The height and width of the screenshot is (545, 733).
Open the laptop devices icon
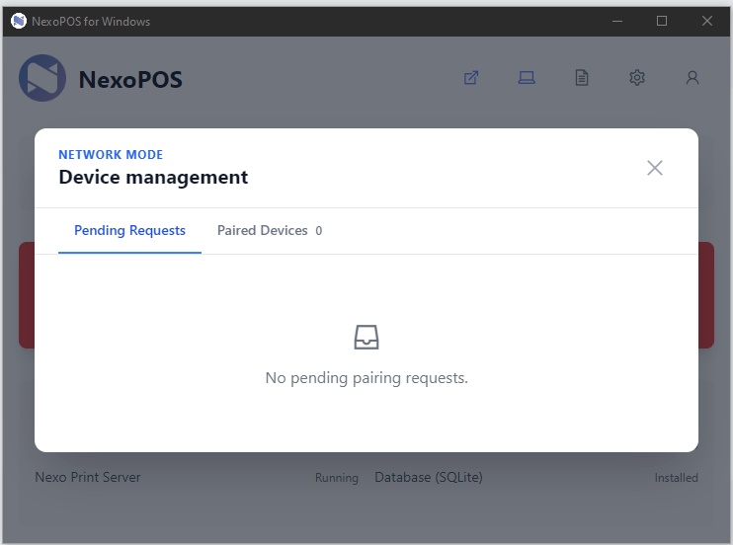527,78
